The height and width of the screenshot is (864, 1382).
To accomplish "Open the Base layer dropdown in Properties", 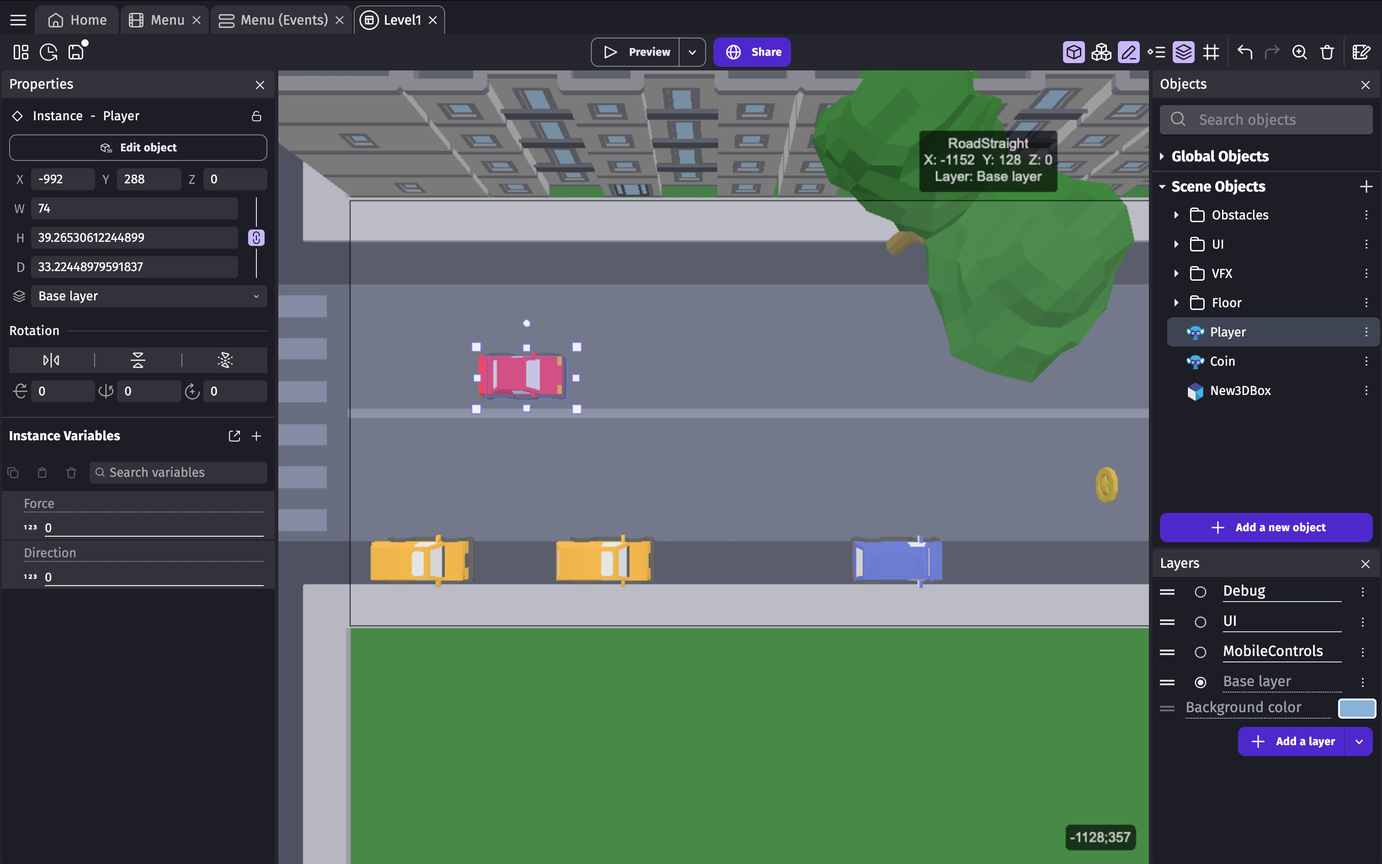I will pos(149,296).
